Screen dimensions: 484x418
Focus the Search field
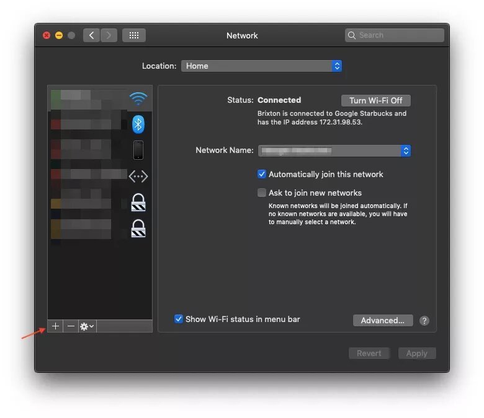click(395, 35)
